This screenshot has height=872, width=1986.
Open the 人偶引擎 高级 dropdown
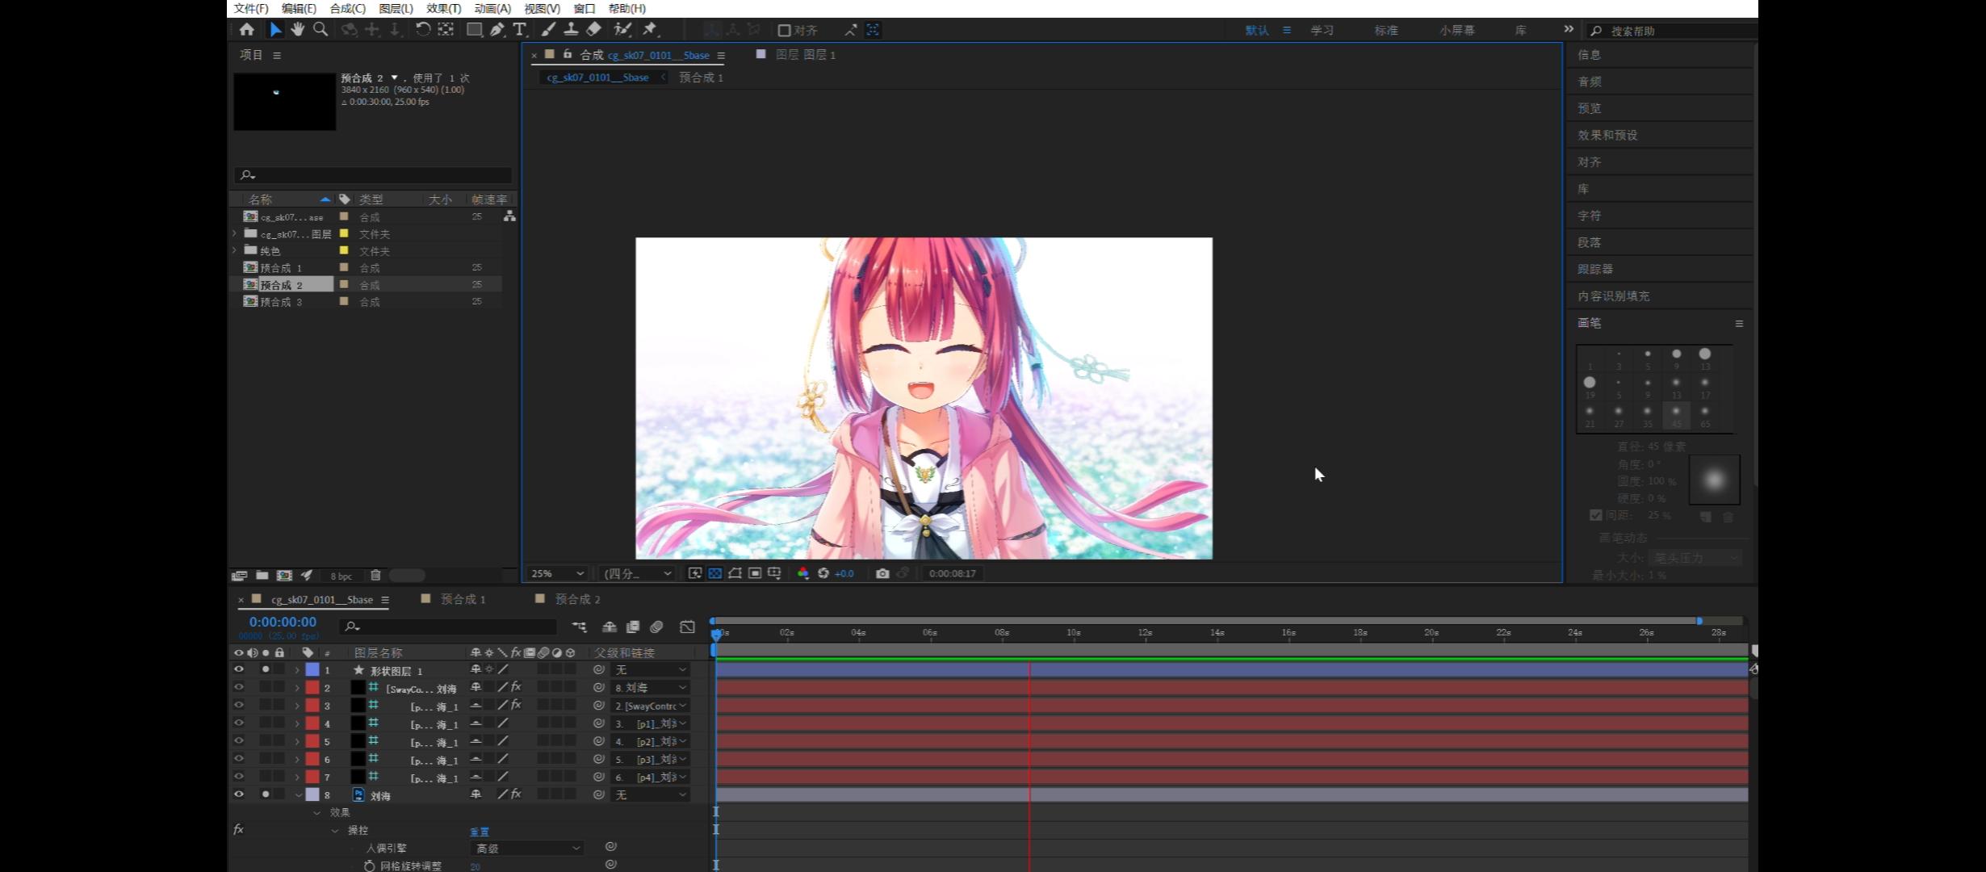coord(526,848)
